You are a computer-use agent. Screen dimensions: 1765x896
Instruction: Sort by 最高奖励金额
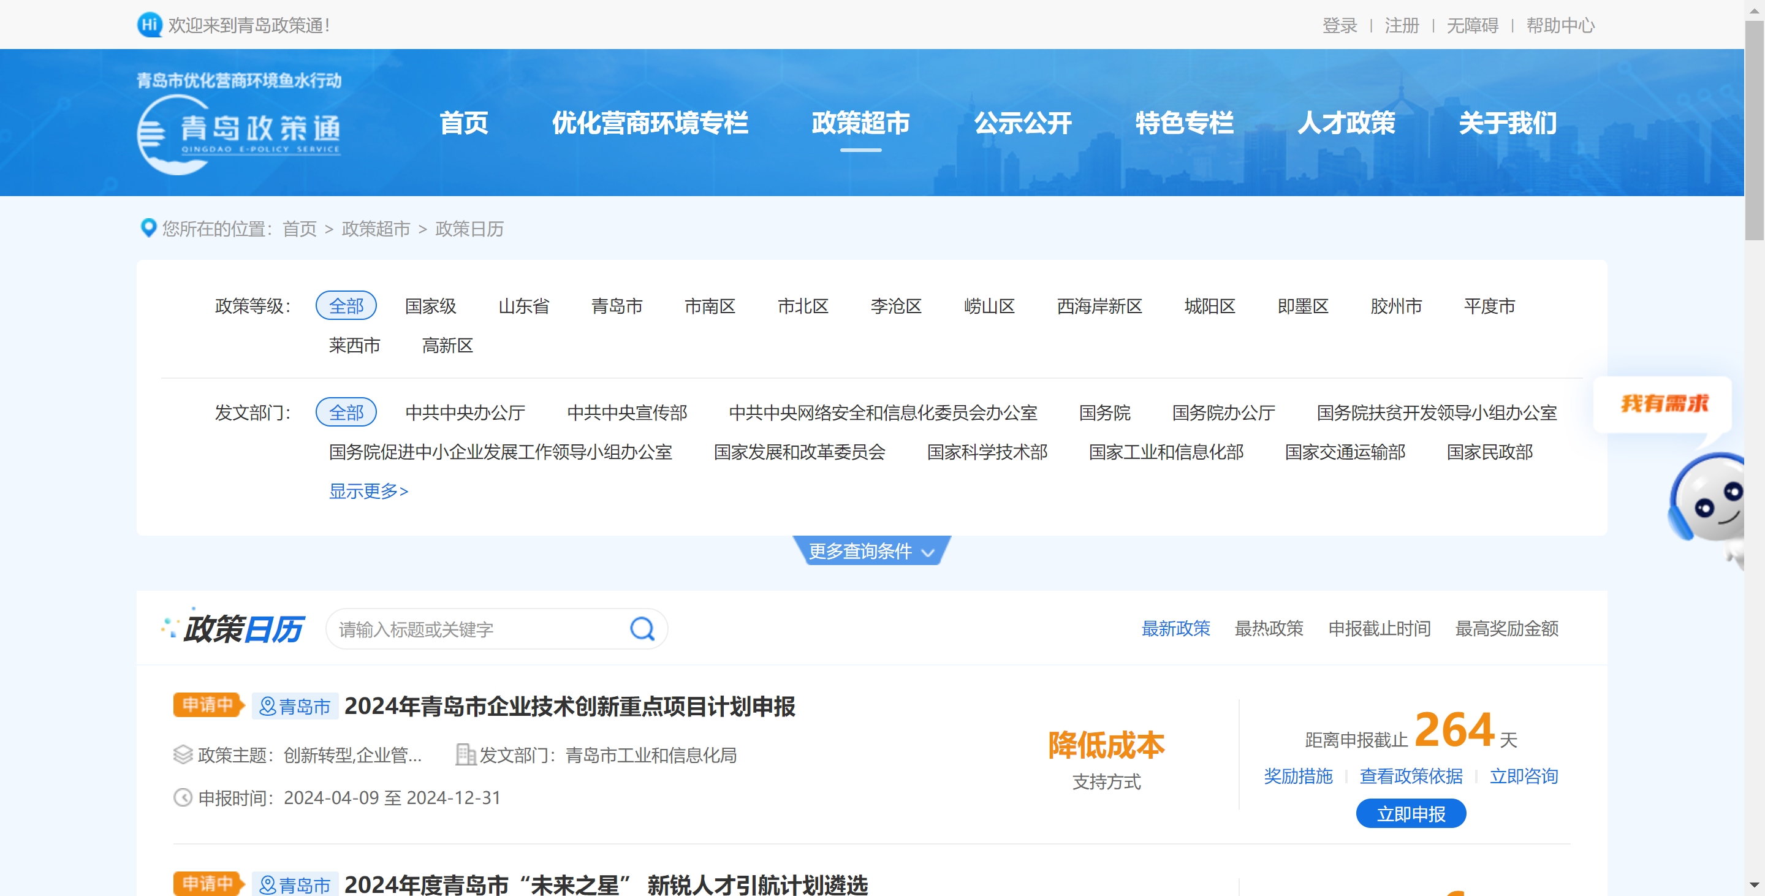[1506, 628]
